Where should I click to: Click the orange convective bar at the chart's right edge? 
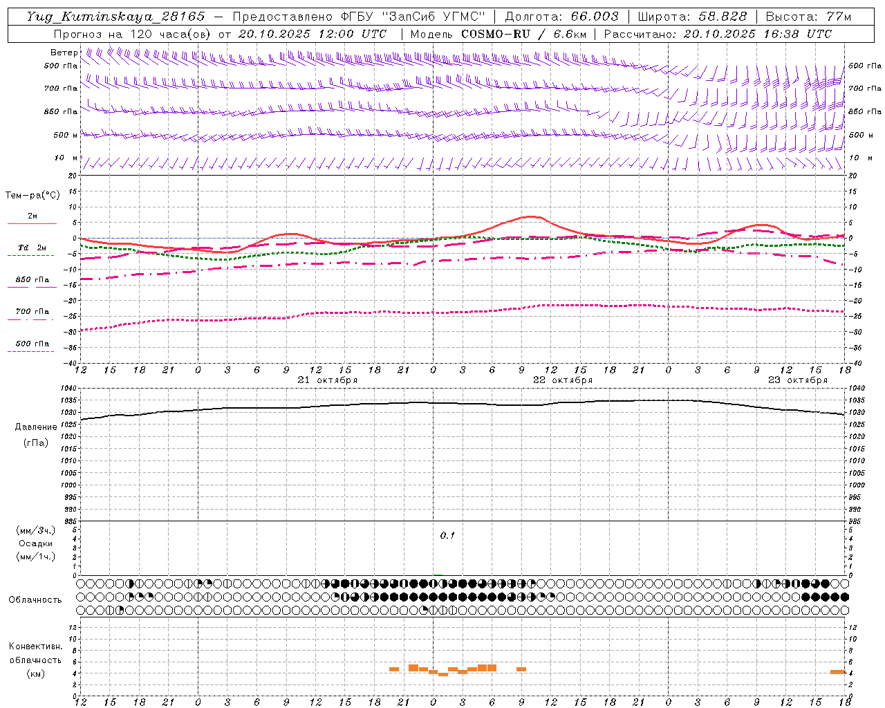pos(838,671)
